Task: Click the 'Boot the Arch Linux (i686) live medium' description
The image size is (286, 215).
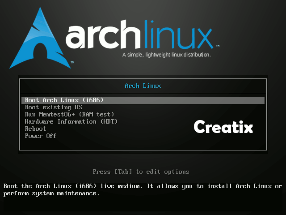Action: (143, 189)
